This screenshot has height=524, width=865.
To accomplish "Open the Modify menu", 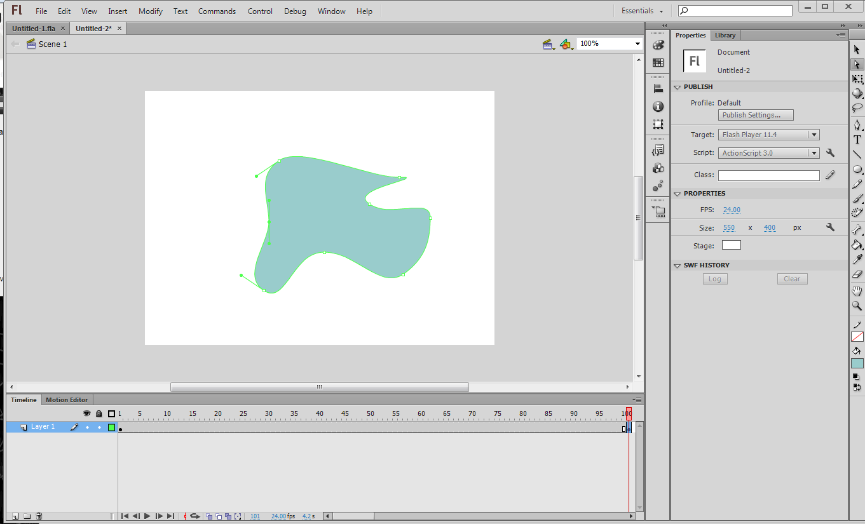I will (x=150, y=11).
